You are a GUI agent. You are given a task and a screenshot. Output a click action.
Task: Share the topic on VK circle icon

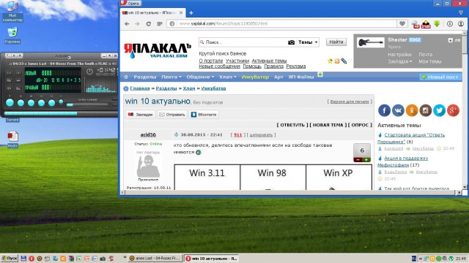point(398,110)
